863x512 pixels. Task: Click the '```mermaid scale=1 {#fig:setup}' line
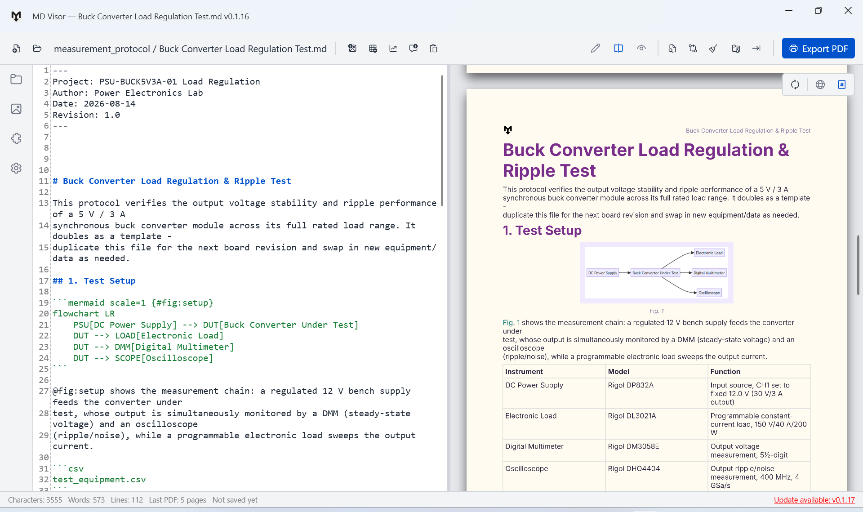pos(133,303)
